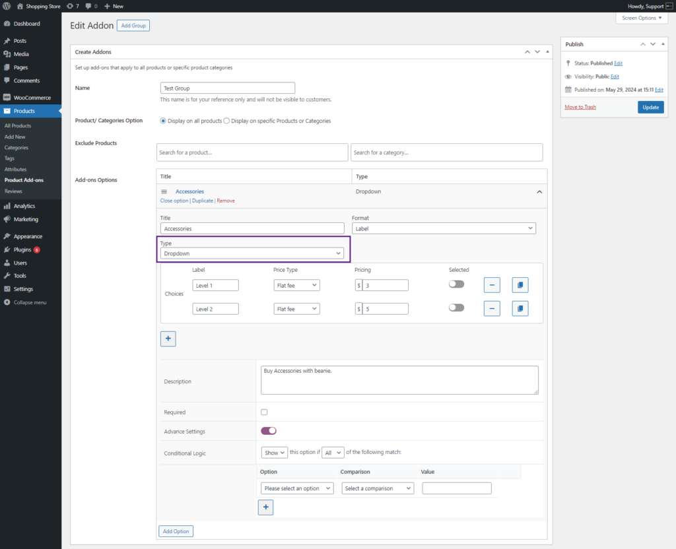Click the Add Option button
Image resolution: width=676 pixels, height=549 pixels.
176,531
